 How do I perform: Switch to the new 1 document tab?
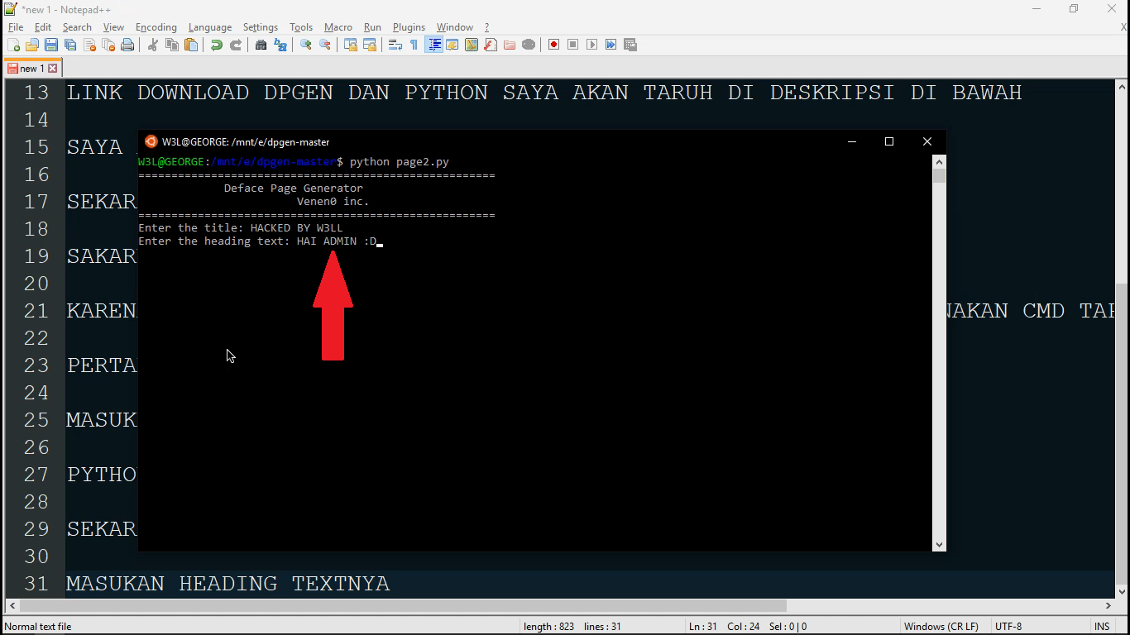[31, 68]
